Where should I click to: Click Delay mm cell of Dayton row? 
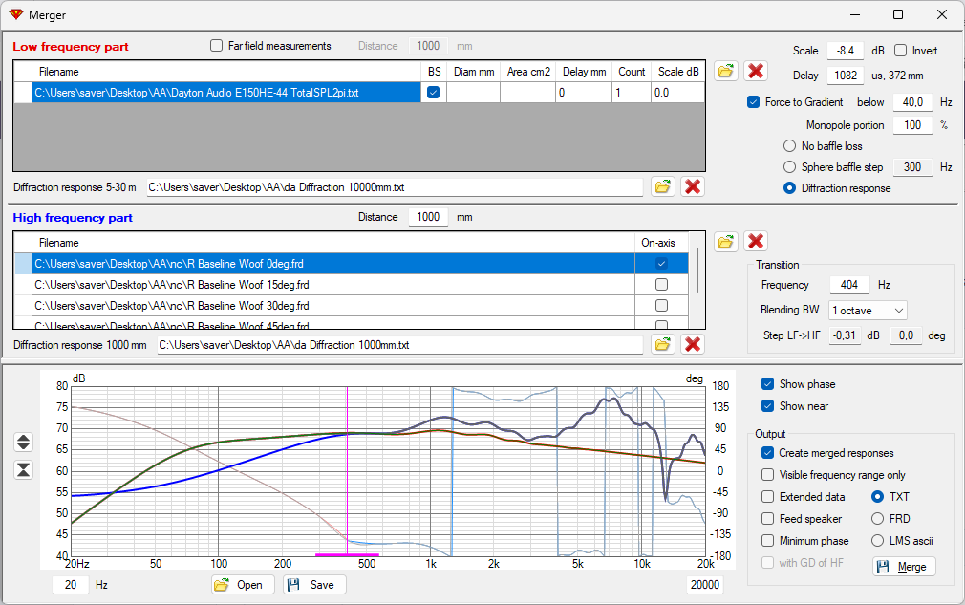pyautogui.click(x=585, y=93)
